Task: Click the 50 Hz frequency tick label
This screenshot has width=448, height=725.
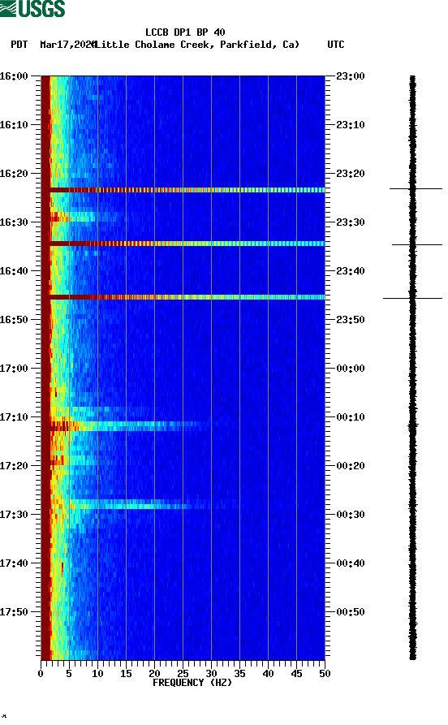Action: click(x=325, y=674)
